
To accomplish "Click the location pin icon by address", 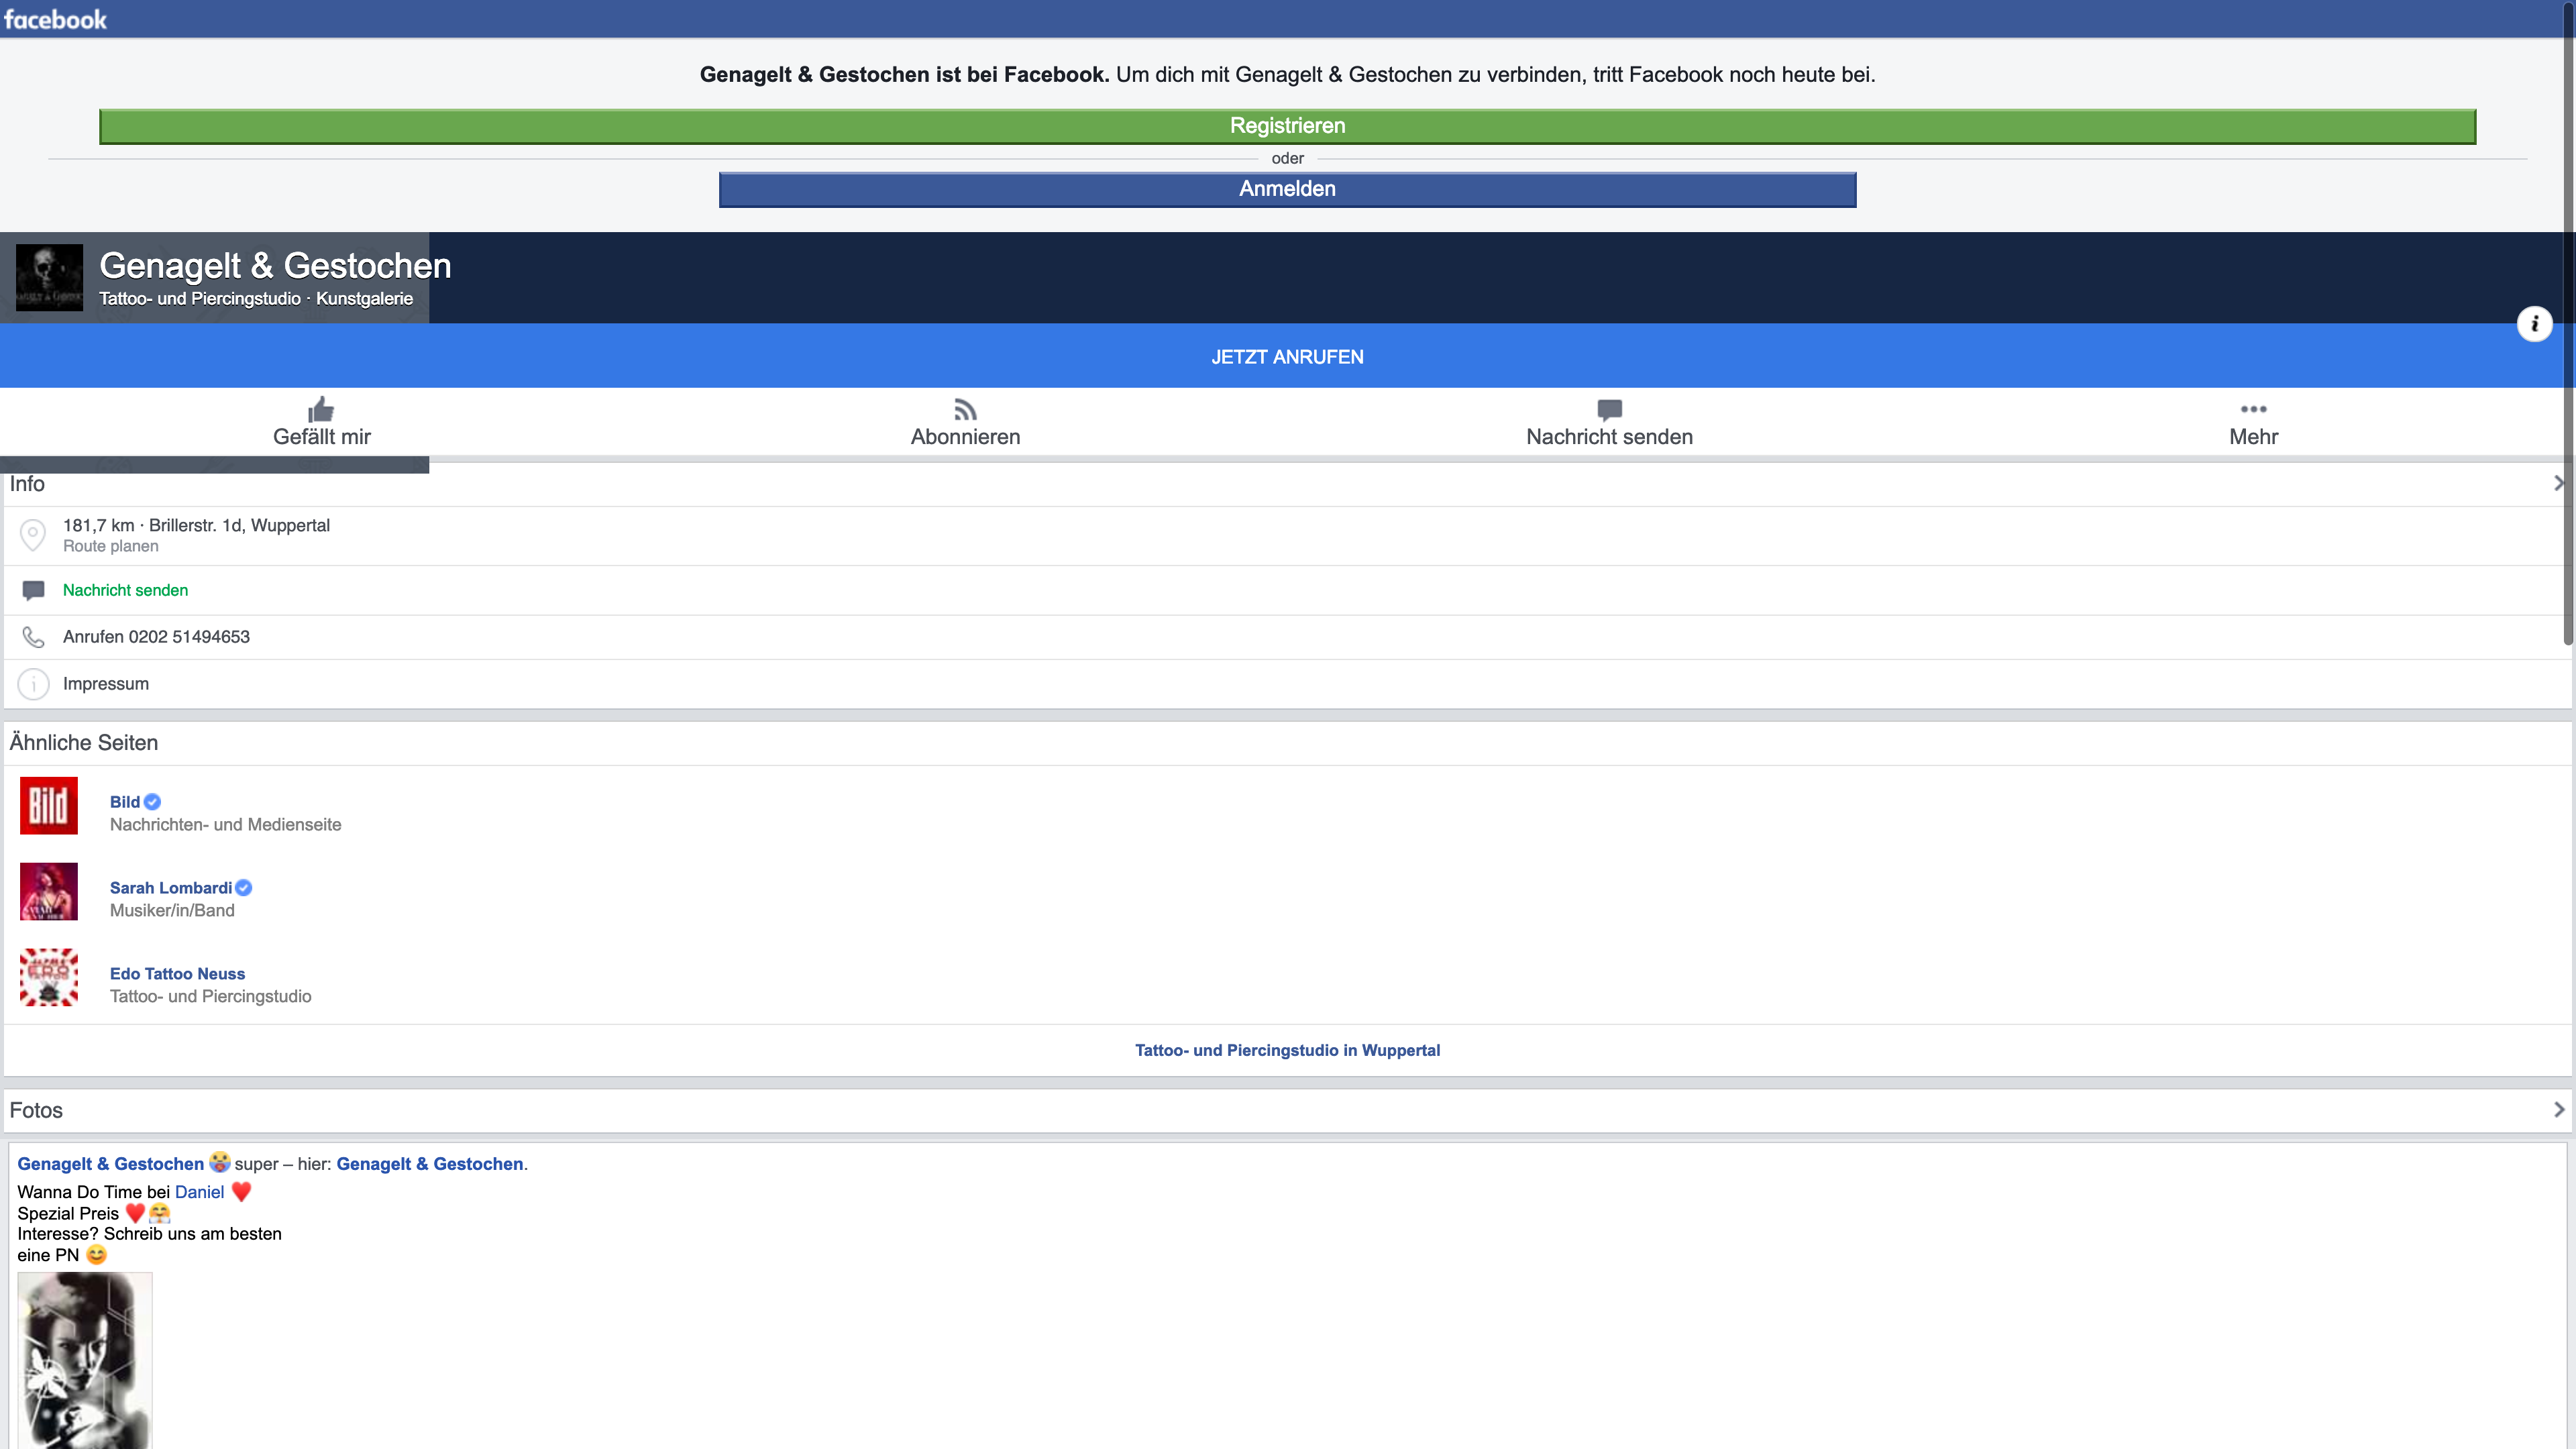I will [33, 535].
